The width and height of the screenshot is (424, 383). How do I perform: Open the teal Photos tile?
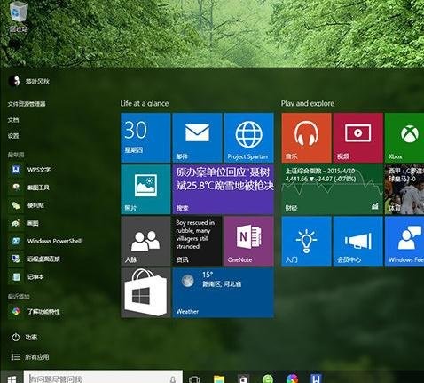coord(145,189)
